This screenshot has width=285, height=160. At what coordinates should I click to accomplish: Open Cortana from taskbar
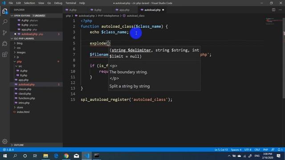[25, 156]
